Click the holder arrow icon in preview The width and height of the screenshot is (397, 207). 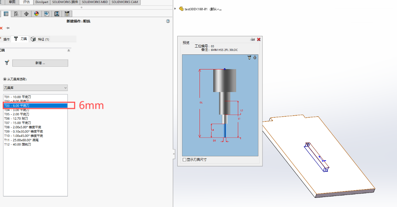click(255, 58)
